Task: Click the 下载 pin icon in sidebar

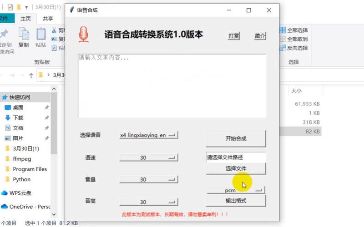Action: click(47, 118)
